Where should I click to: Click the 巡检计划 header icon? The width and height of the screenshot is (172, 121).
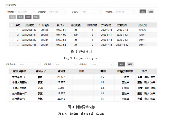(7, 5)
